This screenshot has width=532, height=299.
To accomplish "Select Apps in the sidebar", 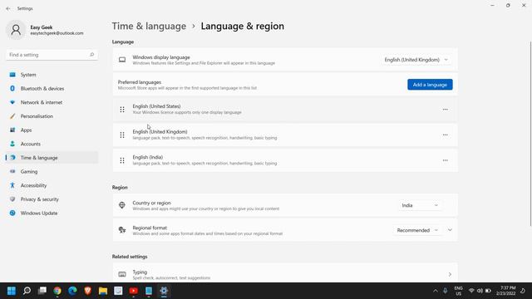I will coord(52,130).
